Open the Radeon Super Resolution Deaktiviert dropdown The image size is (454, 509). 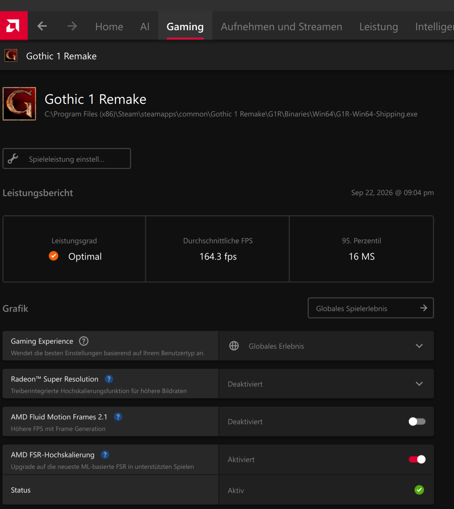click(326, 384)
